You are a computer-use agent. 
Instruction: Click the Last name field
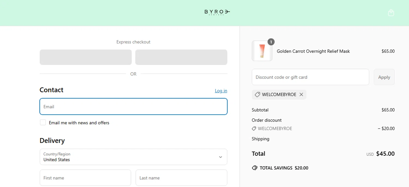coord(181,178)
